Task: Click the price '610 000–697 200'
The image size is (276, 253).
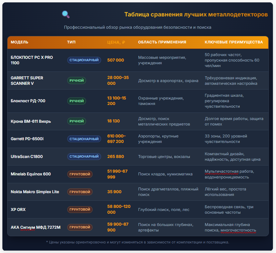Action: tap(116, 139)
